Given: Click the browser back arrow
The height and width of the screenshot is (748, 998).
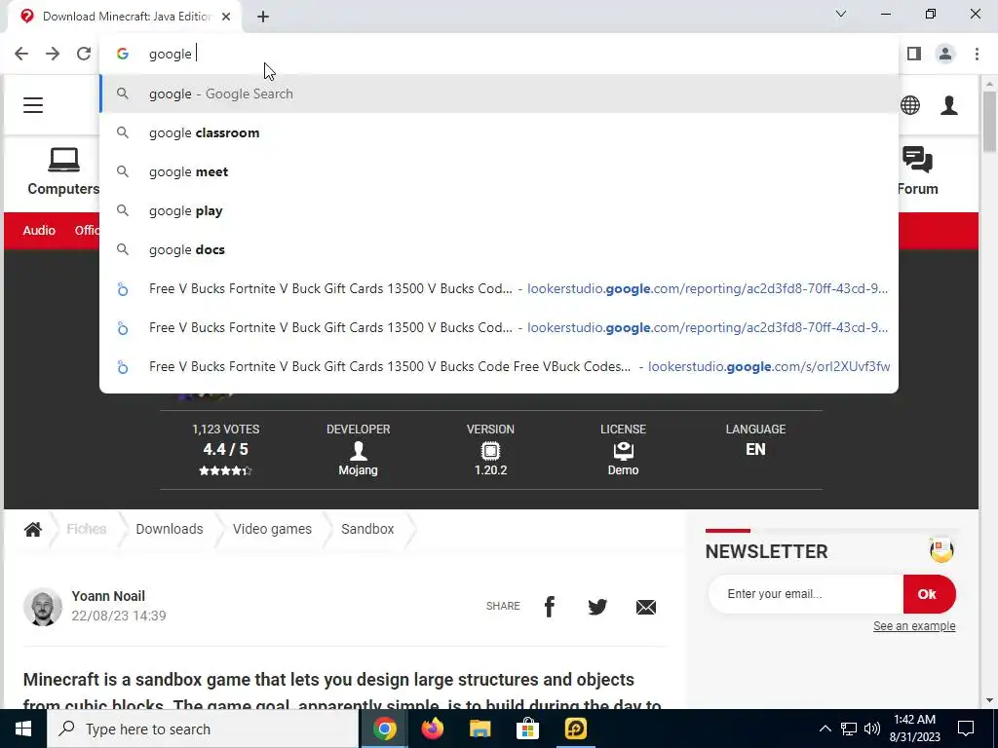Looking at the screenshot, I should [21, 54].
